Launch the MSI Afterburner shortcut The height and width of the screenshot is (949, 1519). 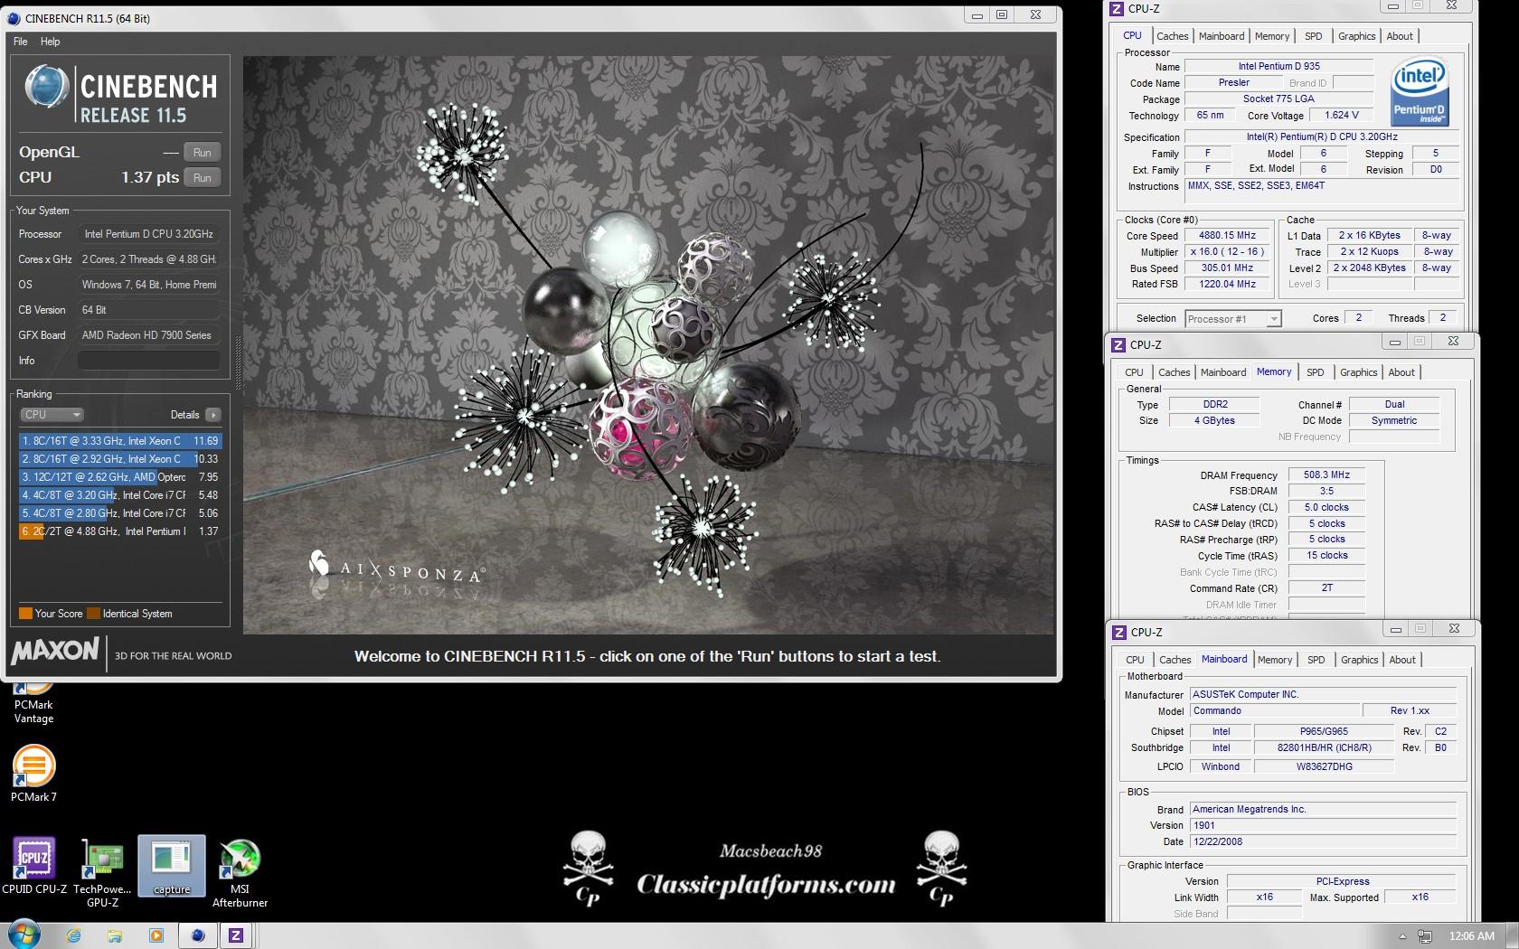click(x=240, y=873)
